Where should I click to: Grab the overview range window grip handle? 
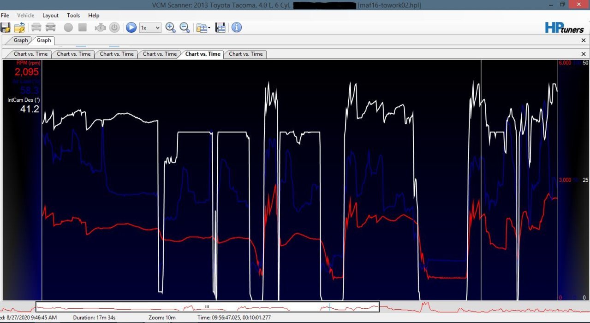click(x=207, y=306)
